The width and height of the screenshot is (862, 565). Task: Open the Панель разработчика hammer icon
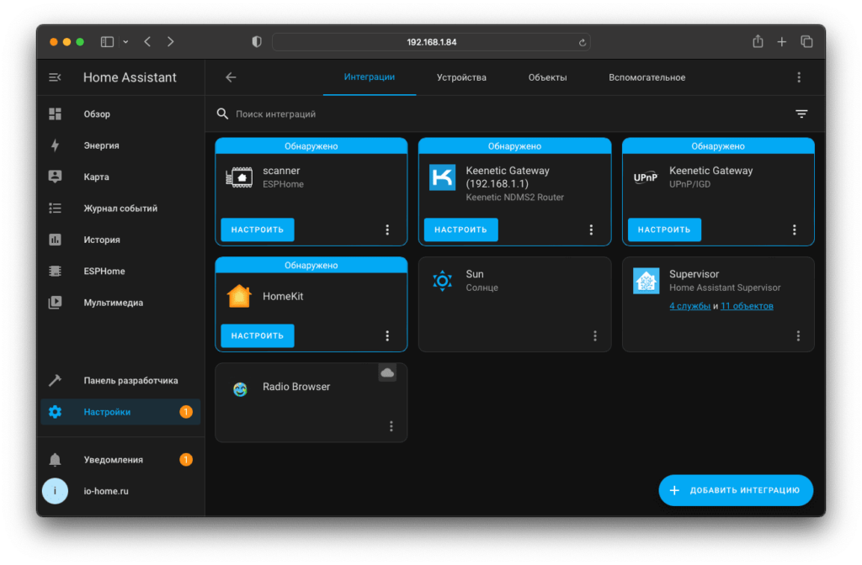pos(55,380)
